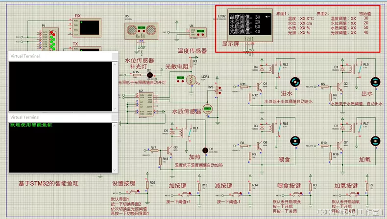Click the 加氧 oxygen motor
This screenshot has width=387, height=219.
tap(375, 141)
